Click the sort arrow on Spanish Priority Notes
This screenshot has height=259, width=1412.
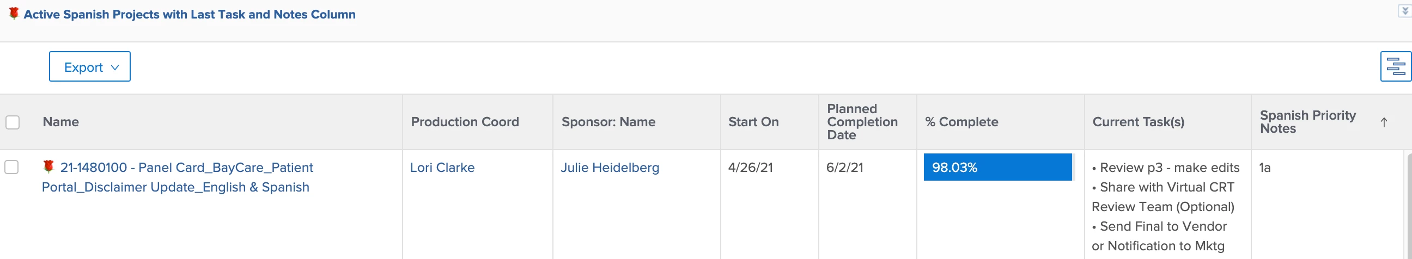click(x=1384, y=122)
